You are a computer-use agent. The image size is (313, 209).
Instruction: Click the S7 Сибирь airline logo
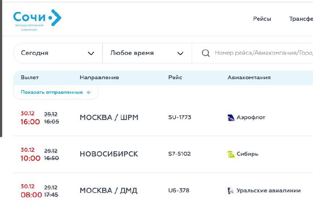(x=231, y=154)
